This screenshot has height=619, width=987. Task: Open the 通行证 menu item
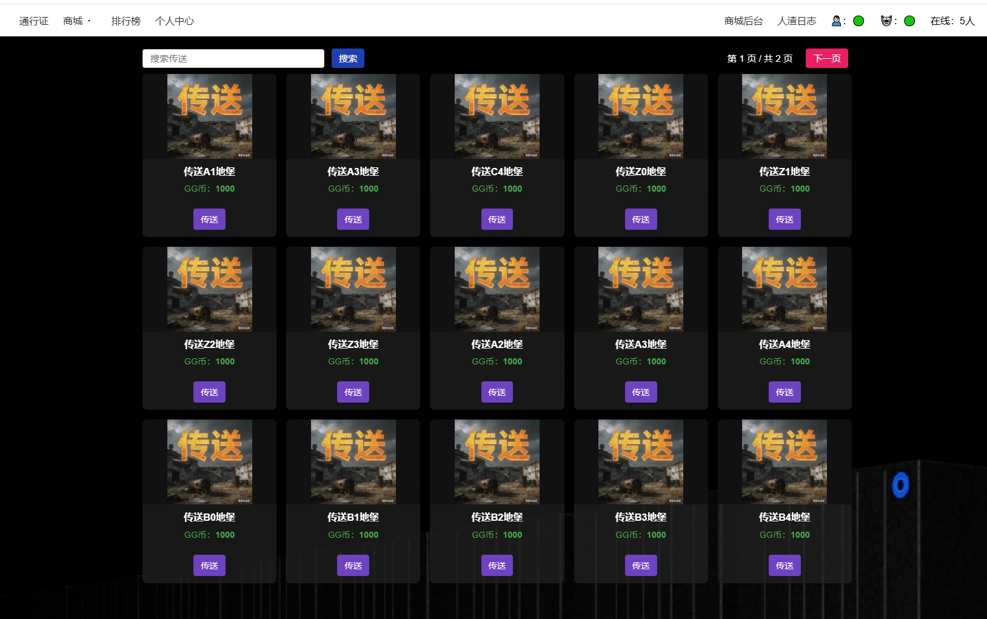(x=34, y=21)
